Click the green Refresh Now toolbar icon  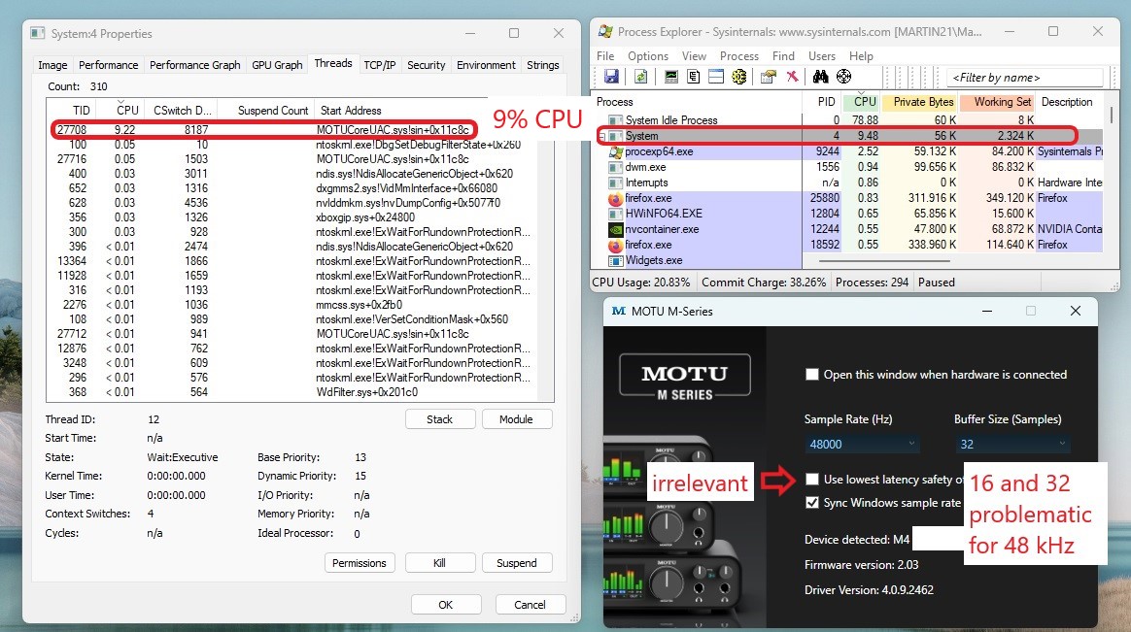coord(640,77)
